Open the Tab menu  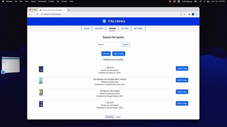click(58, 1)
